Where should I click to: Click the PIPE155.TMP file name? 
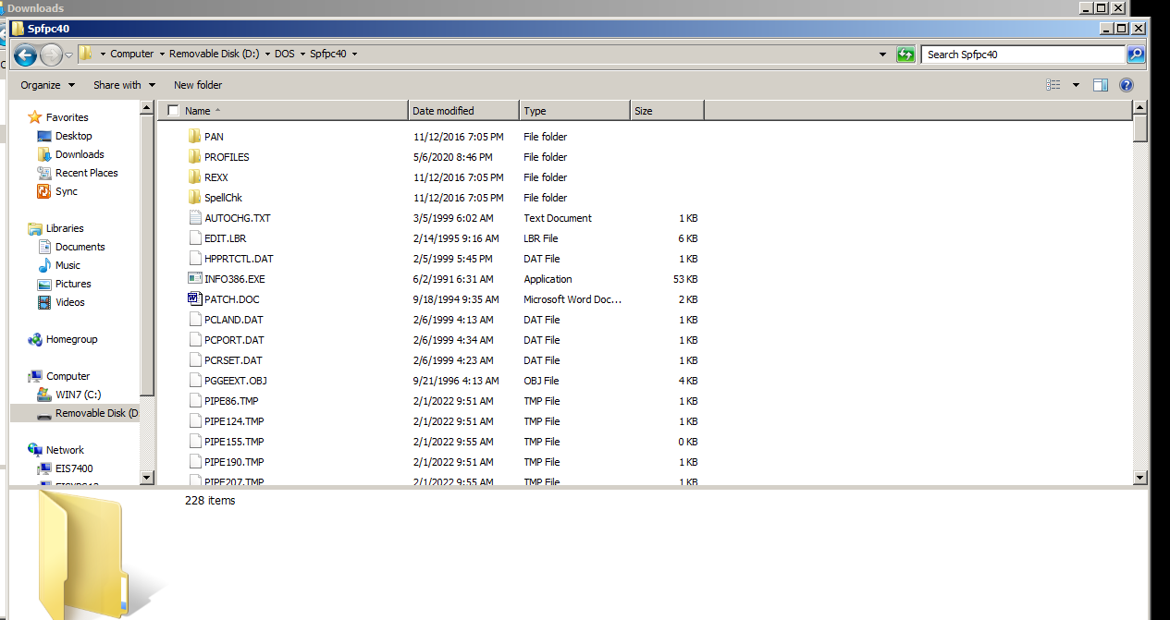pyautogui.click(x=234, y=442)
